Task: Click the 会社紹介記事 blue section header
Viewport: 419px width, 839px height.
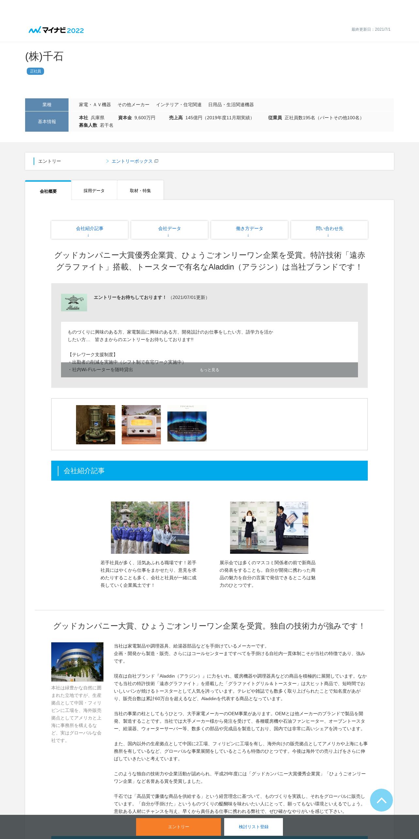Action: coord(209,471)
